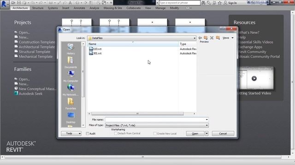
Task: Click the binoculars search icon
Action: [x=203, y=3]
